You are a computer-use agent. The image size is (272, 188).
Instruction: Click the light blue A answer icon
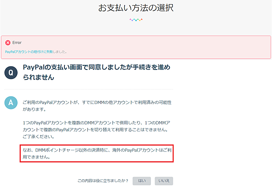point(11,103)
